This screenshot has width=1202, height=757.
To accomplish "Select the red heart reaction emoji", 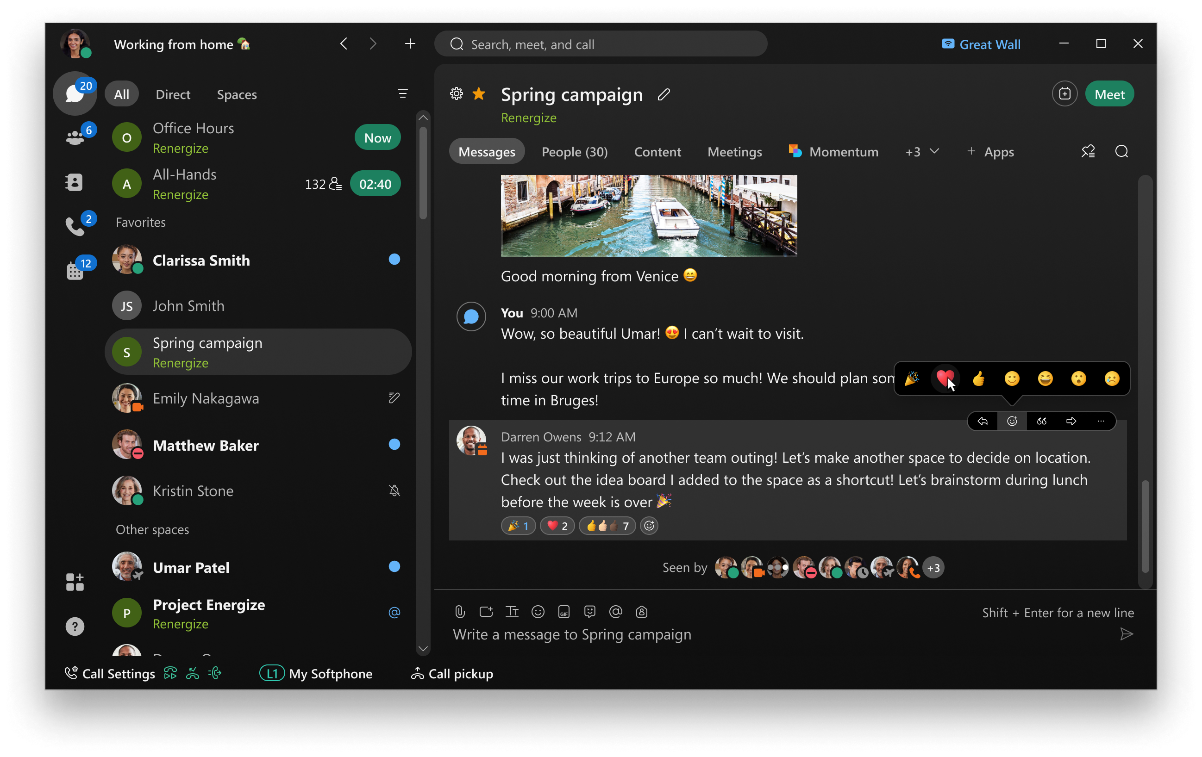I will click(945, 378).
